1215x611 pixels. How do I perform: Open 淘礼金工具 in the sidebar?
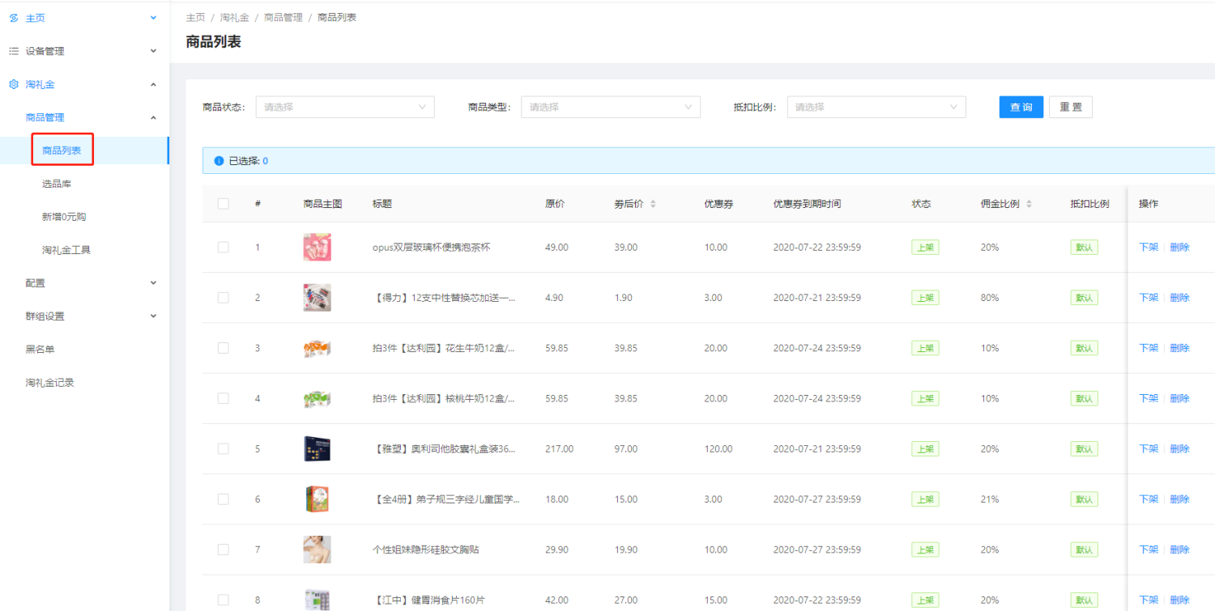point(66,250)
